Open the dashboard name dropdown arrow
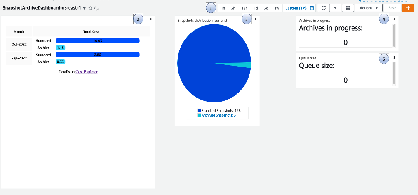The width and height of the screenshot is (418, 195). (85, 8)
